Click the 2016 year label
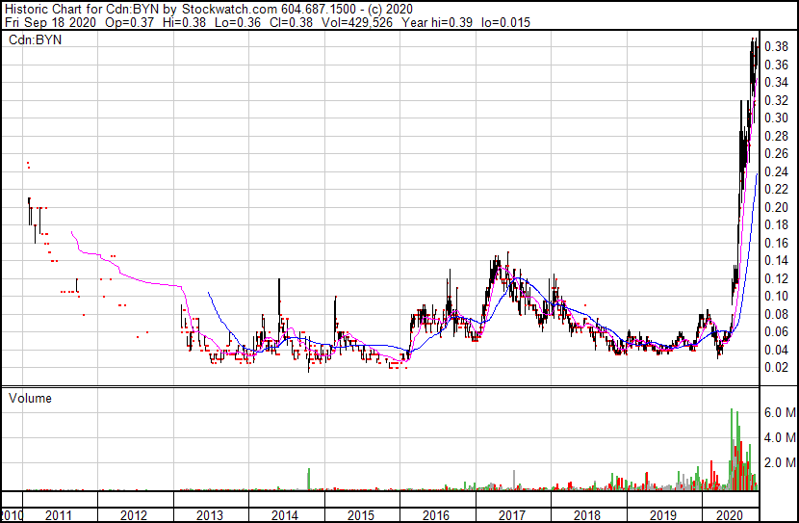 pos(436,515)
